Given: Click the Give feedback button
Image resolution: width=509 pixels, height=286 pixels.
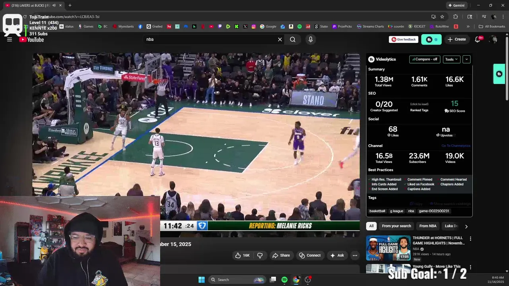Looking at the screenshot, I should point(404,39).
